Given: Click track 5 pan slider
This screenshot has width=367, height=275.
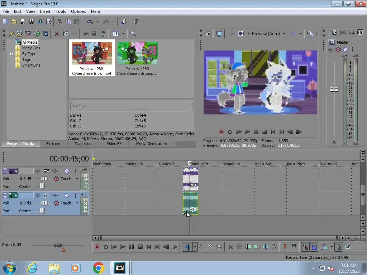Looking at the screenshot, I should click(x=42, y=210).
